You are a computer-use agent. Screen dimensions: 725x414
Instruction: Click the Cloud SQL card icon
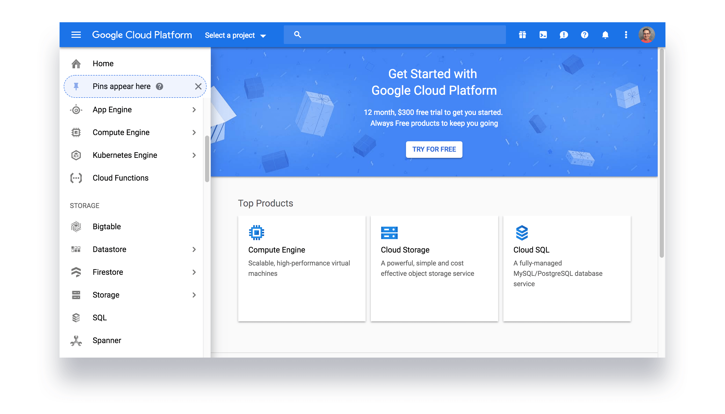[522, 233]
